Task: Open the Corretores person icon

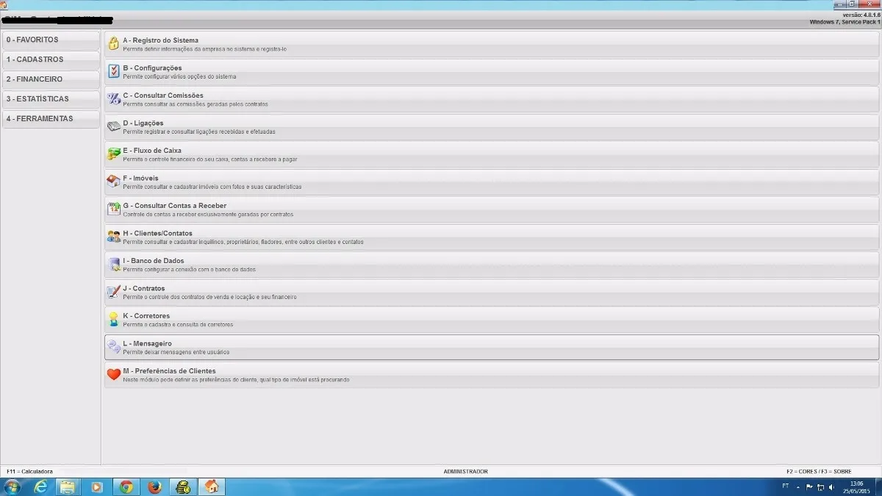Action: pyautogui.click(x=114, y=319)
